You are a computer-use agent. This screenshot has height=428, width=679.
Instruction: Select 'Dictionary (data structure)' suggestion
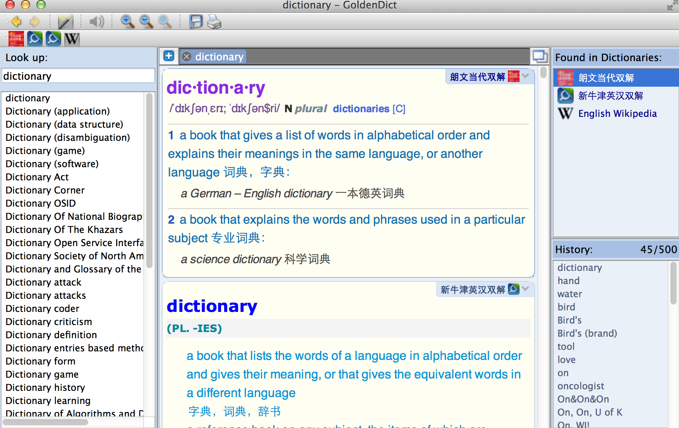tap(64, 125)
